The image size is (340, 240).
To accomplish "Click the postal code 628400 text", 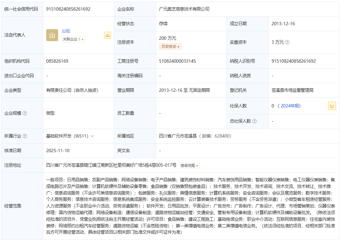I will click(x=222, y=136).
